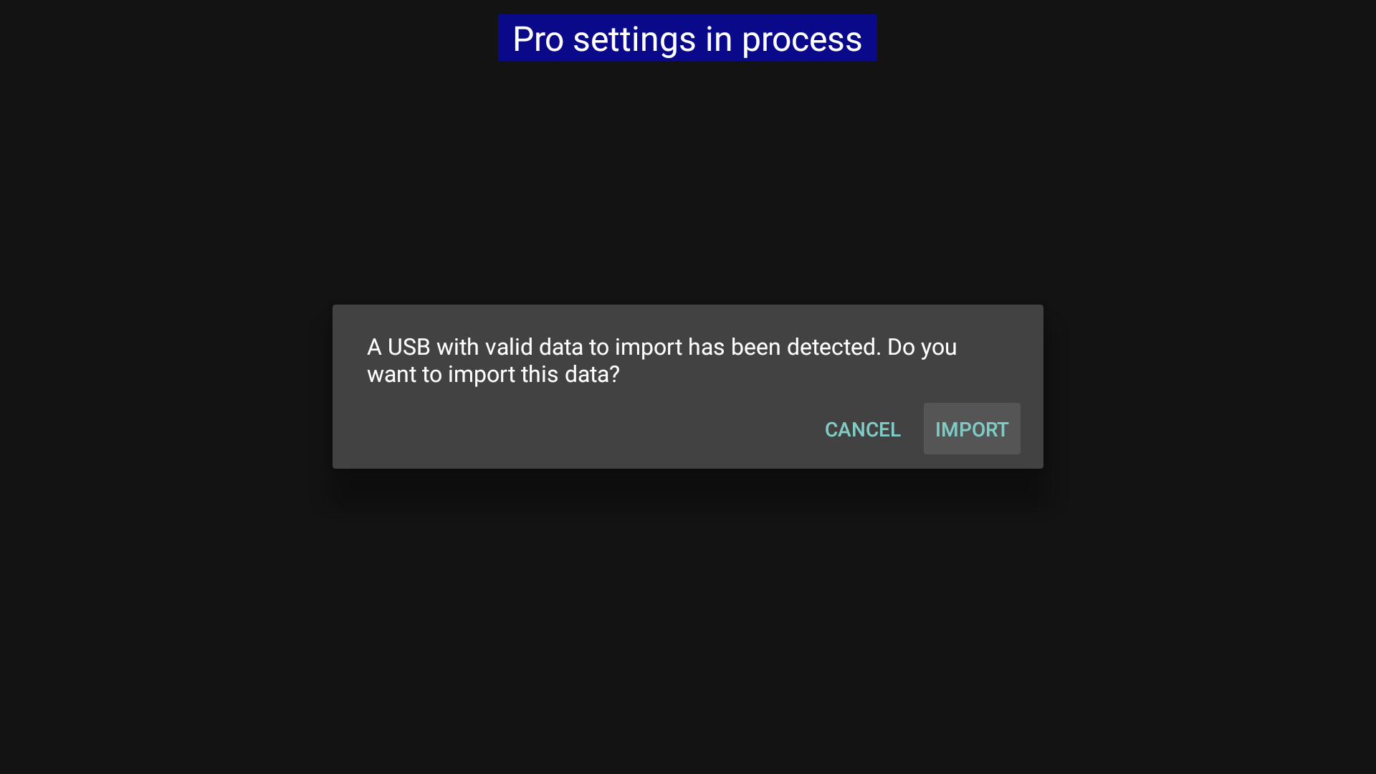Dismiss the USB import dialog with CANCEL
The image size is (1376, 774).
pos(862,429)
